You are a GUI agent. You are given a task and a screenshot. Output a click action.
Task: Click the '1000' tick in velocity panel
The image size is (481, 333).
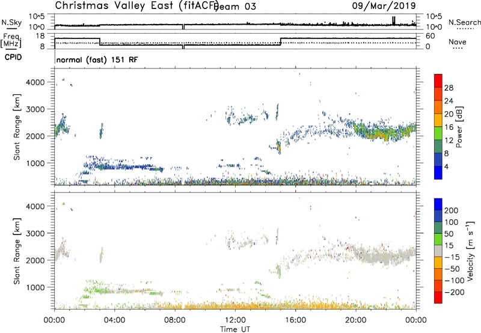(35, 287)
